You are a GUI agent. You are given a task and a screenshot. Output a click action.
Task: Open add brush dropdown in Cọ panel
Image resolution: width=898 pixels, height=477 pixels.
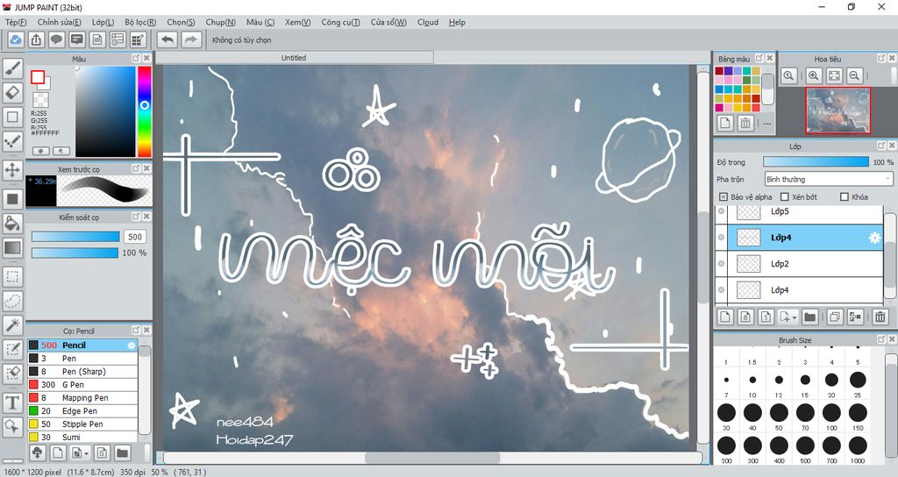pyautogui.click(x=86, y=453)
